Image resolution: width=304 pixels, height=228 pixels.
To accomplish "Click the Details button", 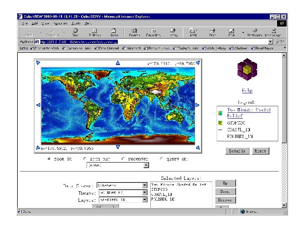I will coord(237,151).
